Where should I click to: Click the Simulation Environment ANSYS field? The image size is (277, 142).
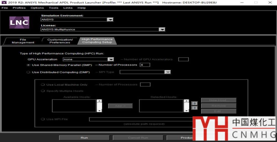pos(74,19)
